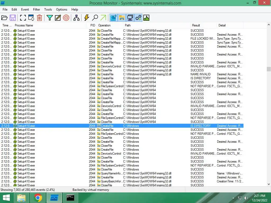Click the Highlight pencil icon
This screenshot has height=203, width=271.
58,18
